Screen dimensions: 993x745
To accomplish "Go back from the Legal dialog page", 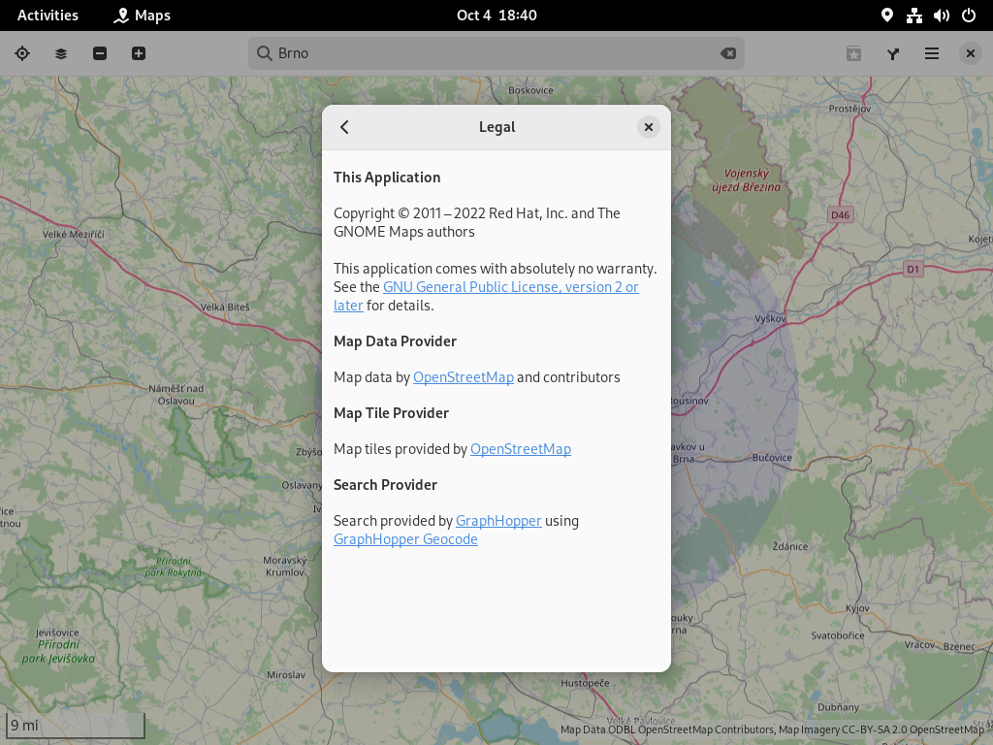I will 344,127.
